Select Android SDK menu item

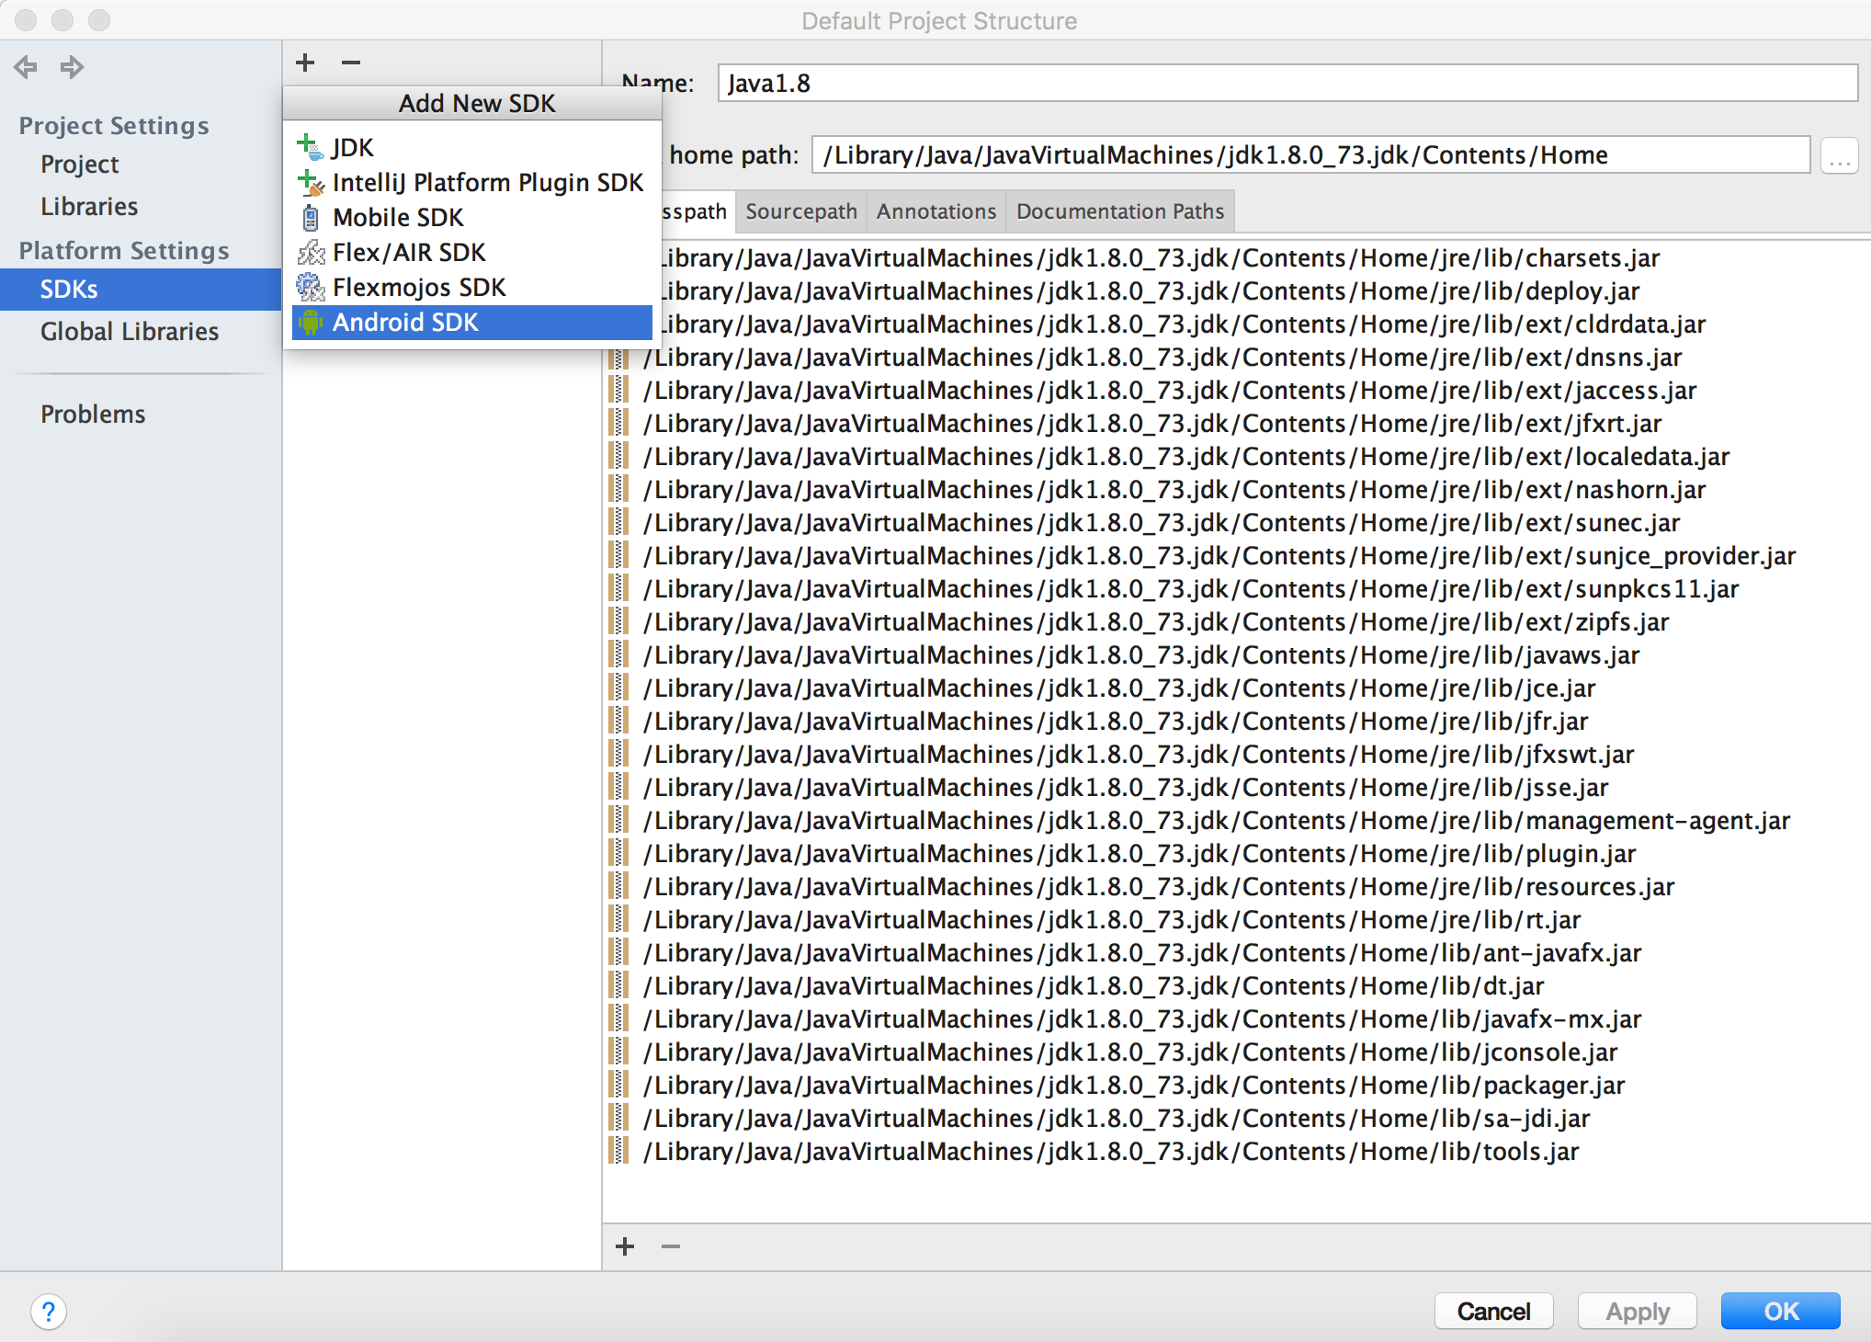coord(405,322)
